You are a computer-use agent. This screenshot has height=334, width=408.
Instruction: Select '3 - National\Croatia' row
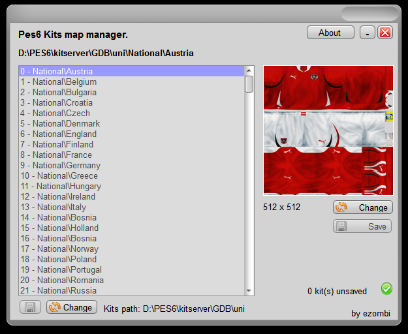coord(132,102)
